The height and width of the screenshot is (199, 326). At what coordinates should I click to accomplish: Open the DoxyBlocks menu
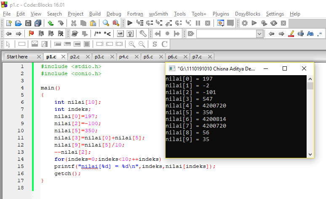248,14
